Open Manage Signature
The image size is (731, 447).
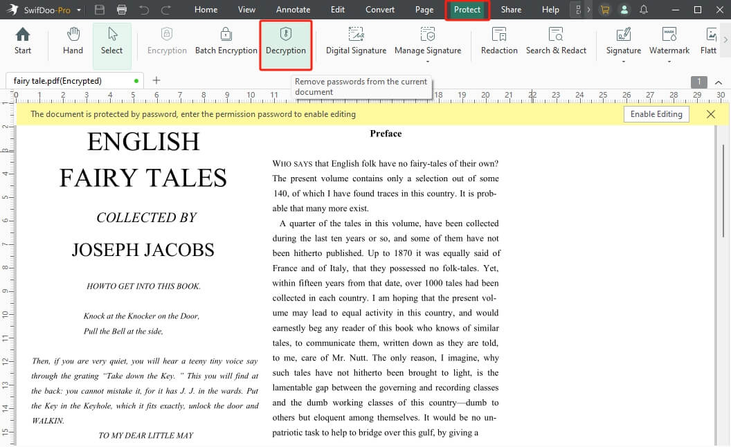coord(428,43)
